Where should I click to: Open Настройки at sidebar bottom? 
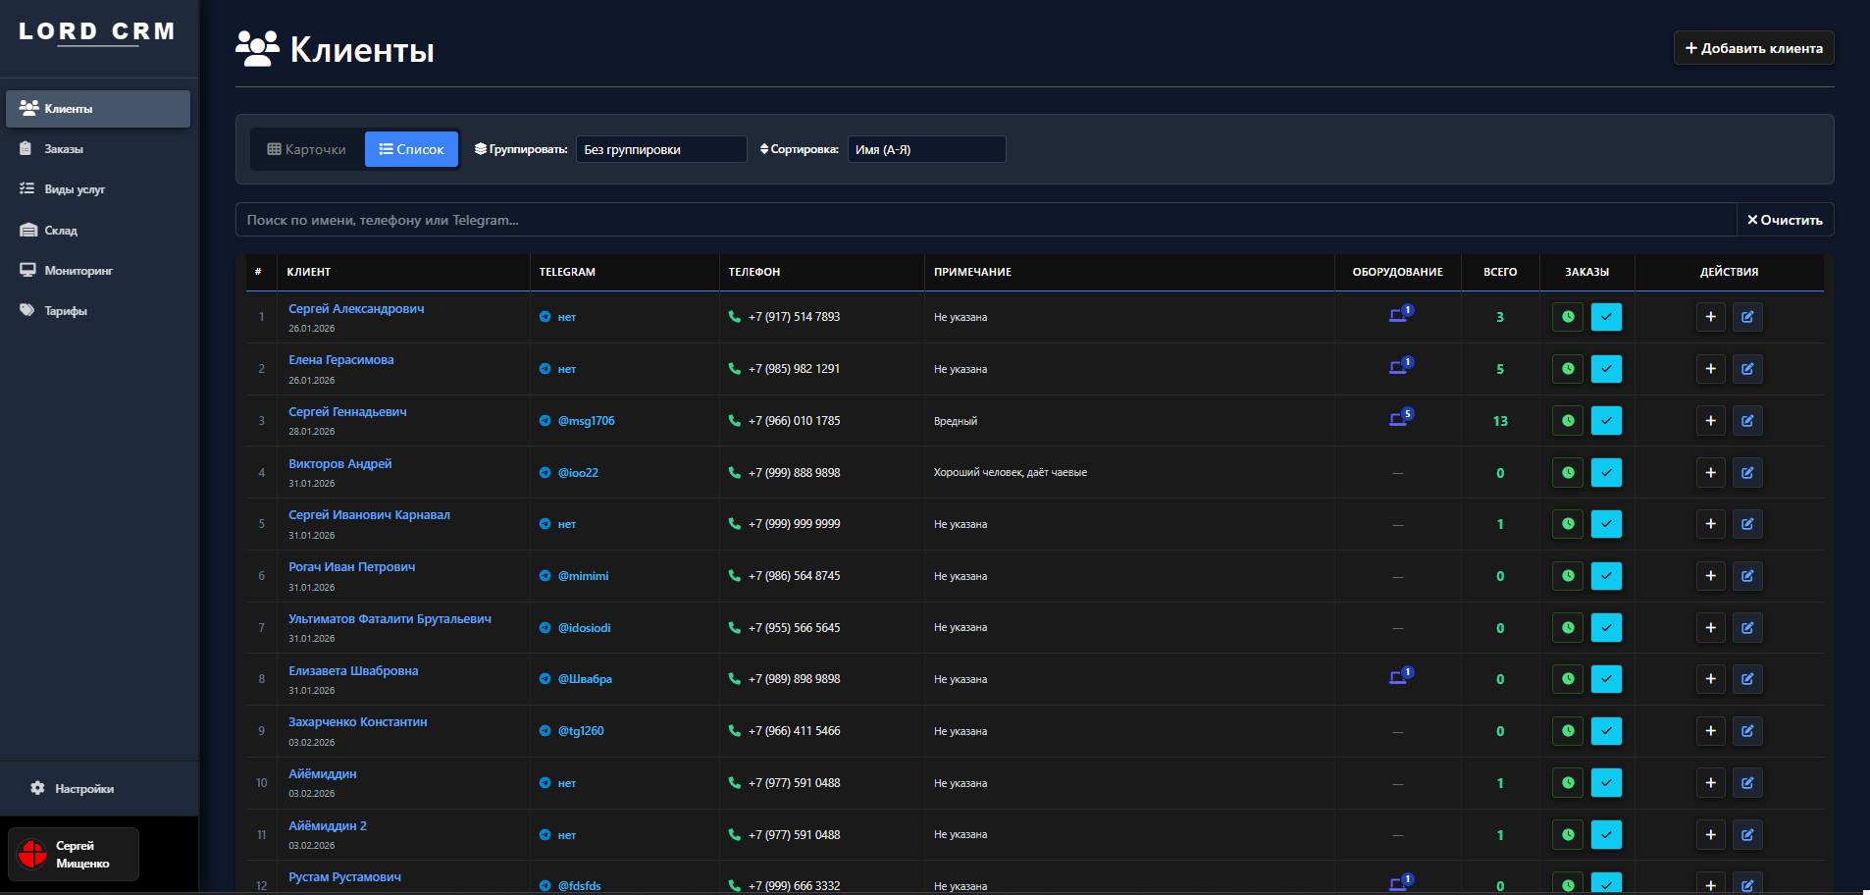84,789
